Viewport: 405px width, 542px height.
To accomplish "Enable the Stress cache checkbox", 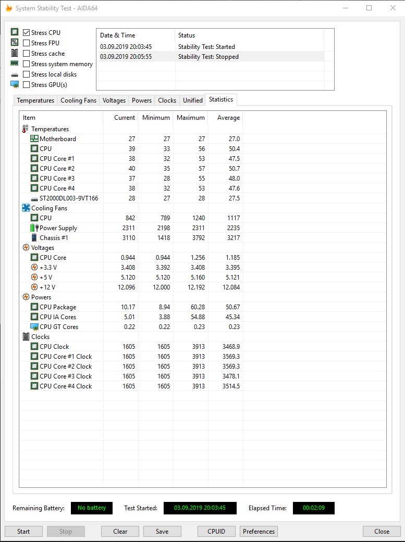I will (x=26, y=53).
